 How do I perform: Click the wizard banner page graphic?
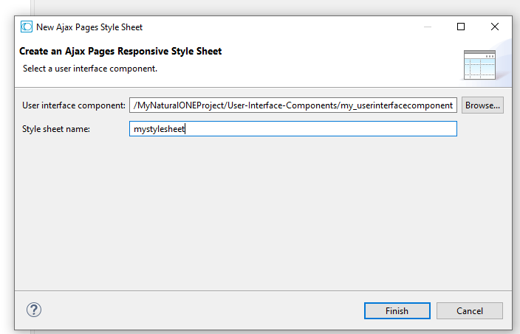[479, 65]
